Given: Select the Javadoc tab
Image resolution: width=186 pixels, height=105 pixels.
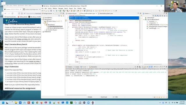Looking at the screenshot, I should tap(76, 67).
